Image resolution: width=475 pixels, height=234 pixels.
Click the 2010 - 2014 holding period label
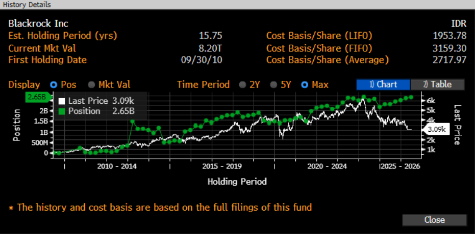(x=118, y=166)
